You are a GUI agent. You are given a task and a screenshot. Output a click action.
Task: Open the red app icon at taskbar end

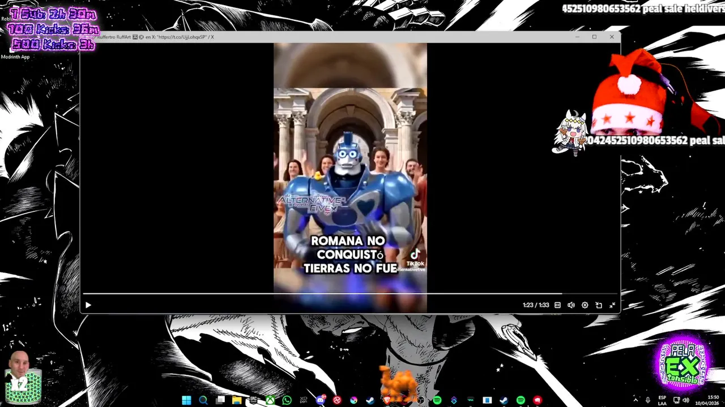tap(537, 400)
